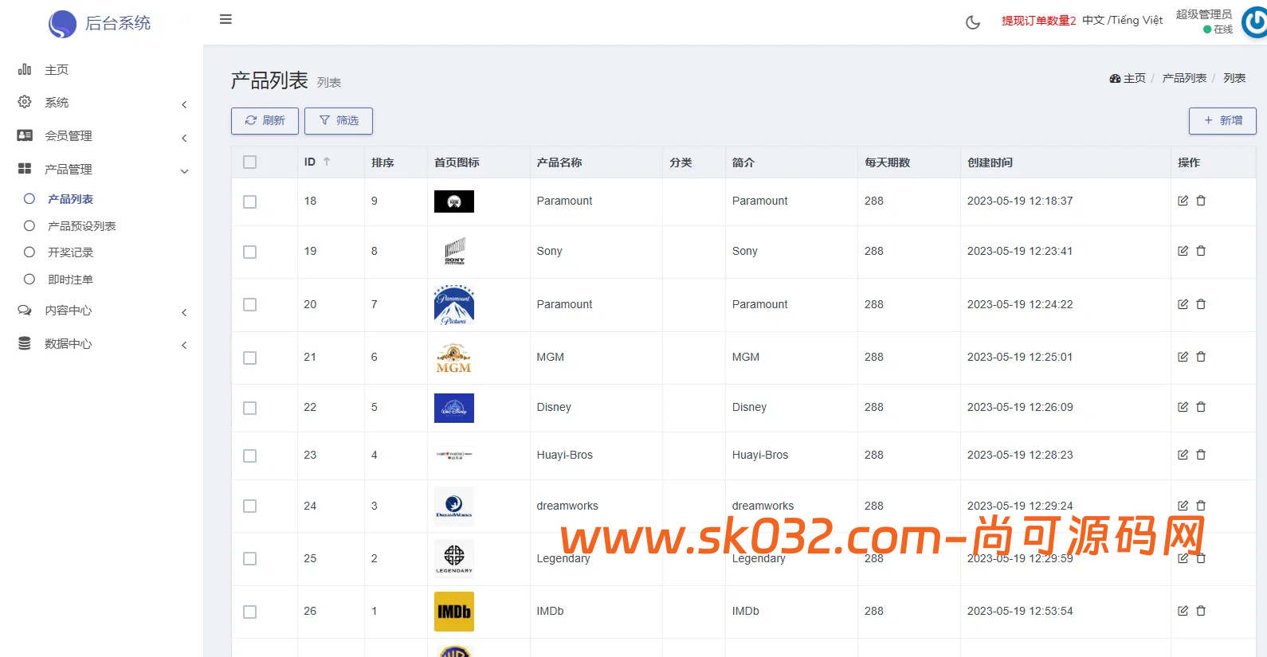1267x657 pixels.
Task: Edit the Disney product row
Action: pyautogui.click(x=1183, y=407)
